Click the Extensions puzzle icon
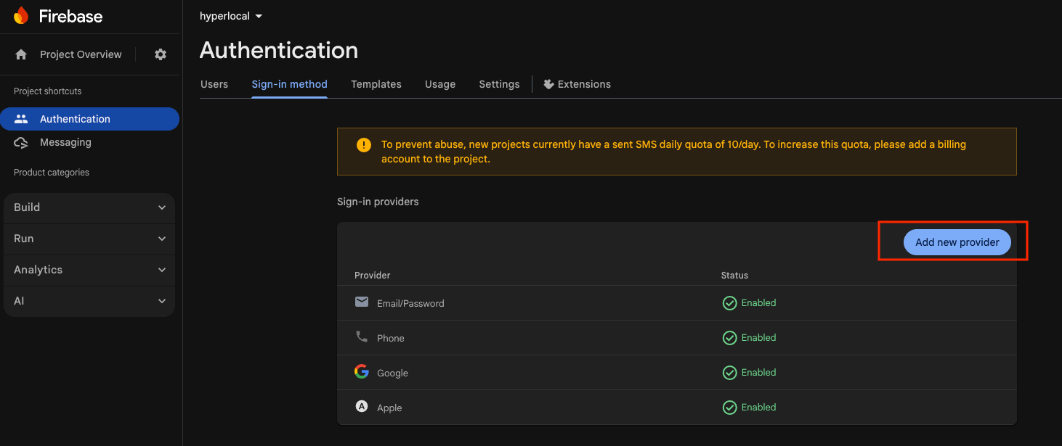The image size is (1062, 446). pos(548,84)
